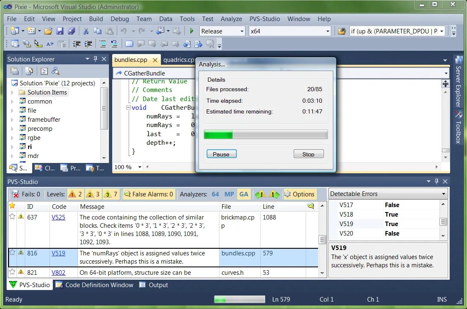Toggle the bookmark icon in text editor toolbar

[129, 44]
